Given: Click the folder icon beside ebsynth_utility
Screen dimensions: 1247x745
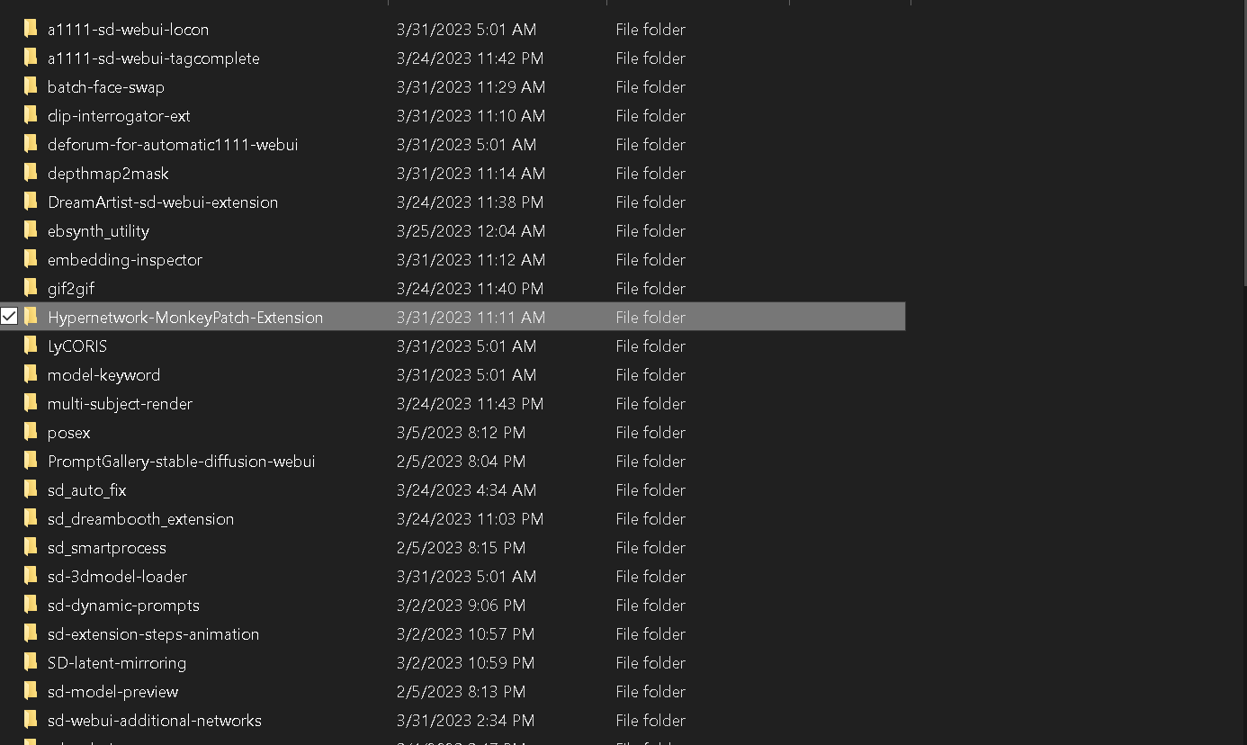Looking at the screenshot, I should coord(30,230).
